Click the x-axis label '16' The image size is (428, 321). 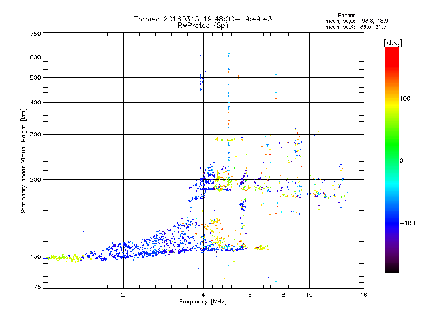pyautogui.click(x=364, y=295)
